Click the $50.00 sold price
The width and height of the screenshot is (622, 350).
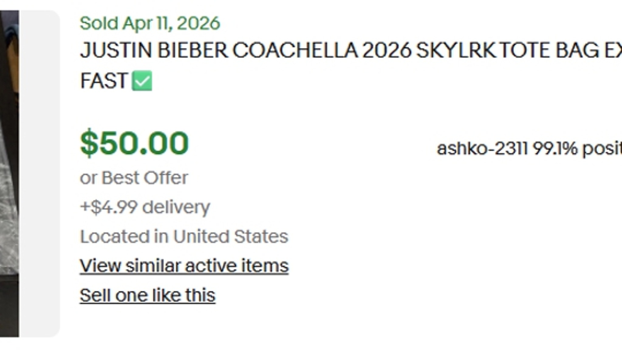(134, 143)
